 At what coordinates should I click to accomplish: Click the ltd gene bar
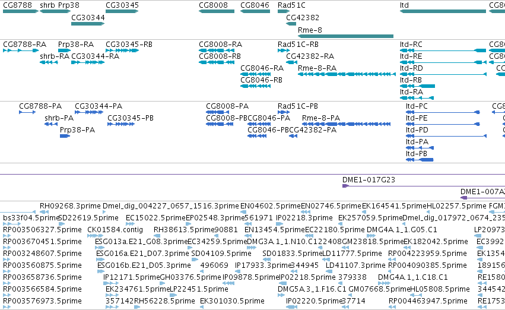click(x=443, y=11)
